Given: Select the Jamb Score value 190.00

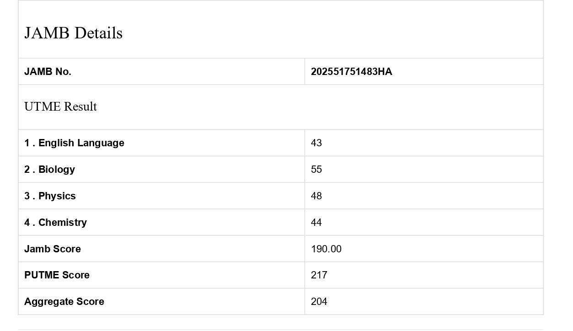Looking at the screenshot, I should [326, 249].
